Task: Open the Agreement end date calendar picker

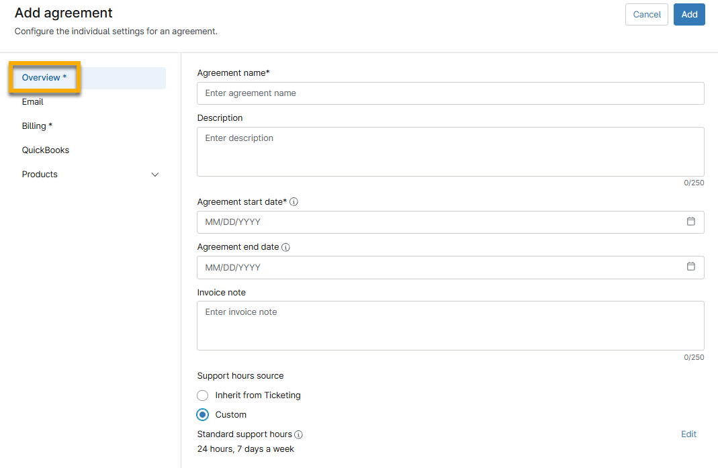Action: [690, 267]
